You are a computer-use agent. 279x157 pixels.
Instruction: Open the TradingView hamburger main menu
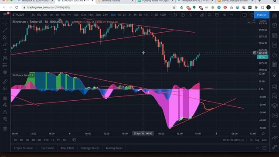(x=5, y=15)
